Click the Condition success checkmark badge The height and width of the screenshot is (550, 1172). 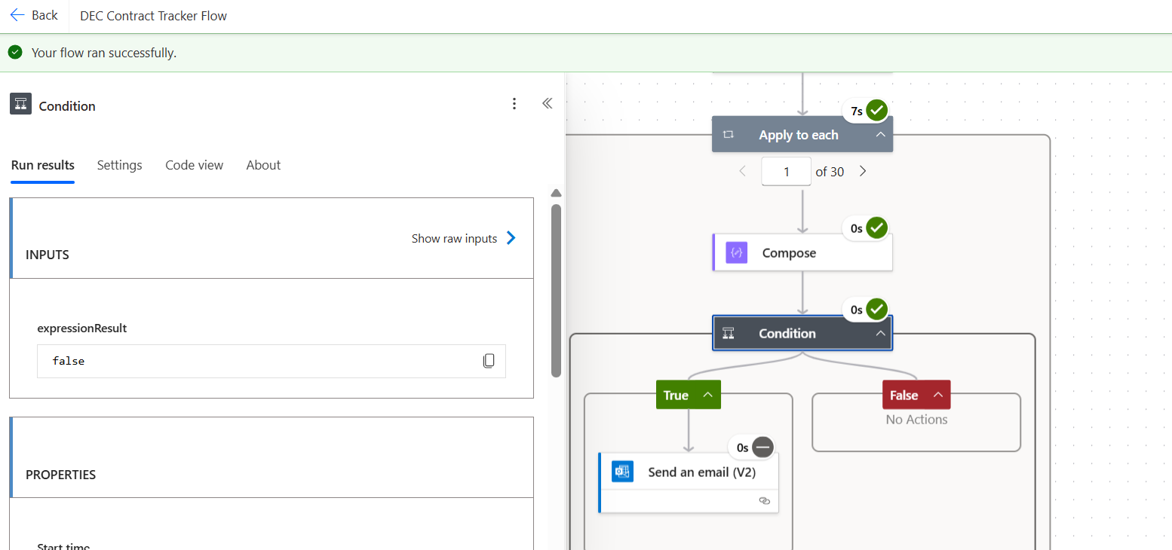pos(876,309)
